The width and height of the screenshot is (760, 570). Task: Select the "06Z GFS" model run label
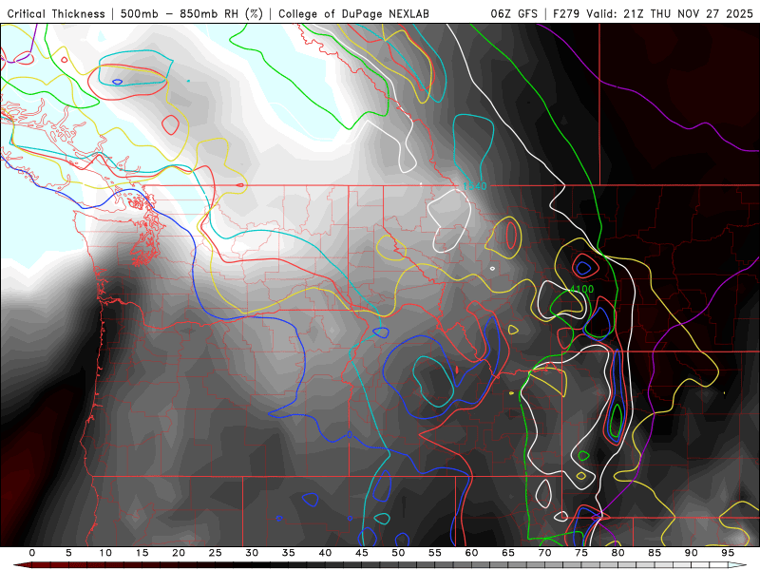tap(514, 13)
